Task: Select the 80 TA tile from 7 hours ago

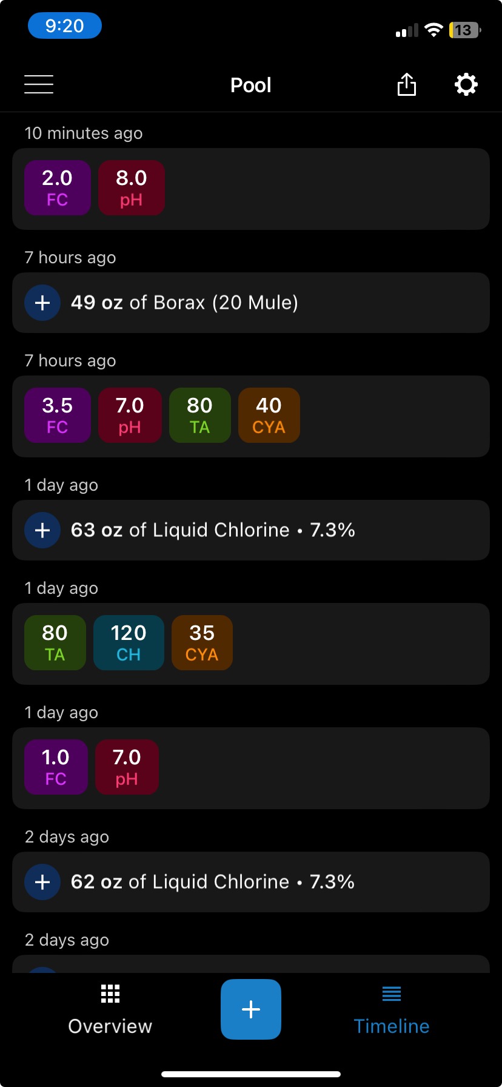Action: pyautogui.click(x=200, y=415)
